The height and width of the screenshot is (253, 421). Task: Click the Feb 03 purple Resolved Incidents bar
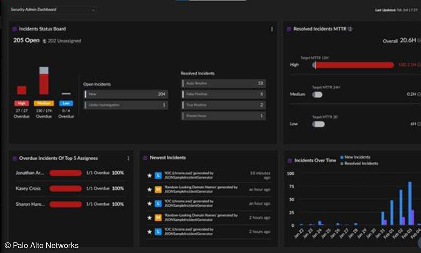tap(413, 218)
